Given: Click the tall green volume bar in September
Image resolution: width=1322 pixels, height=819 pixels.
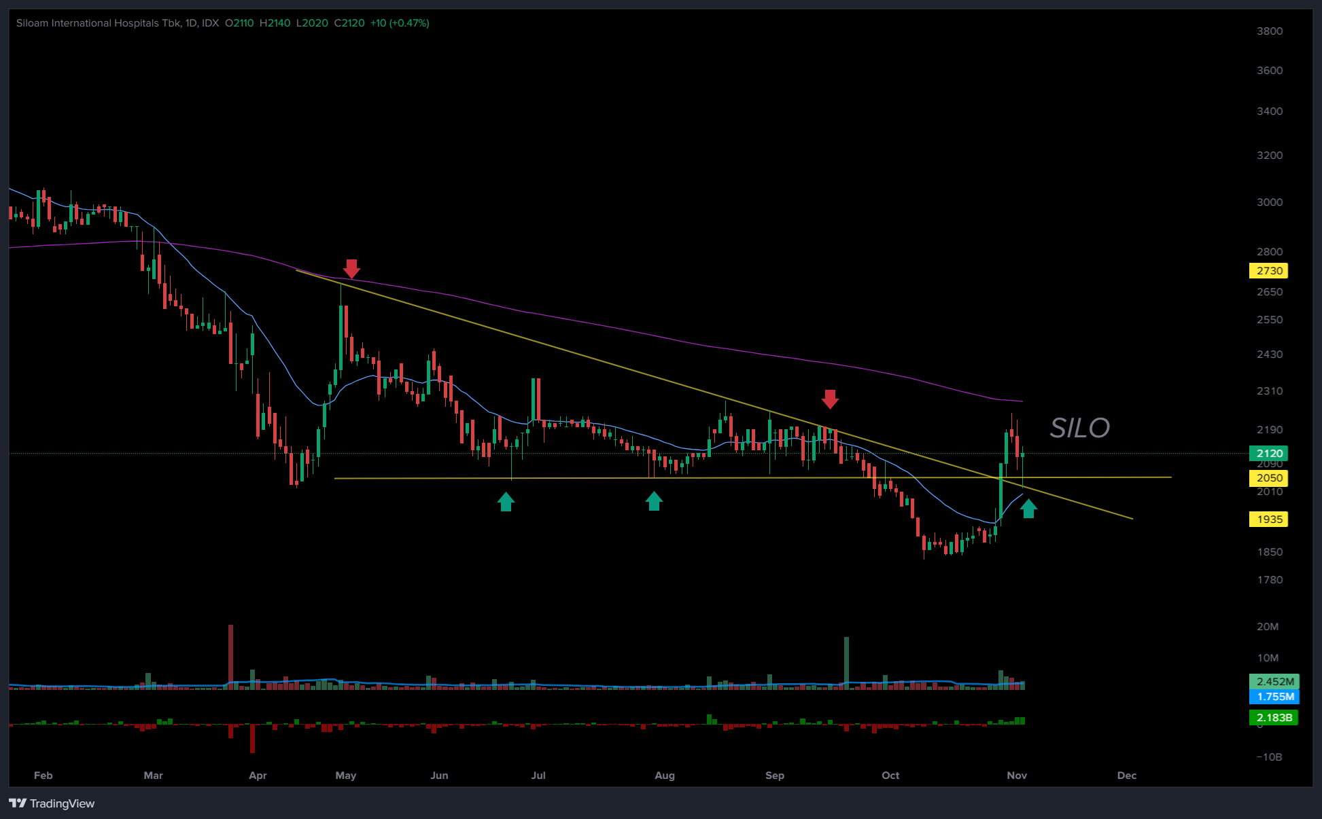Looking at the screenshot, I should click(x=846, y=662).
